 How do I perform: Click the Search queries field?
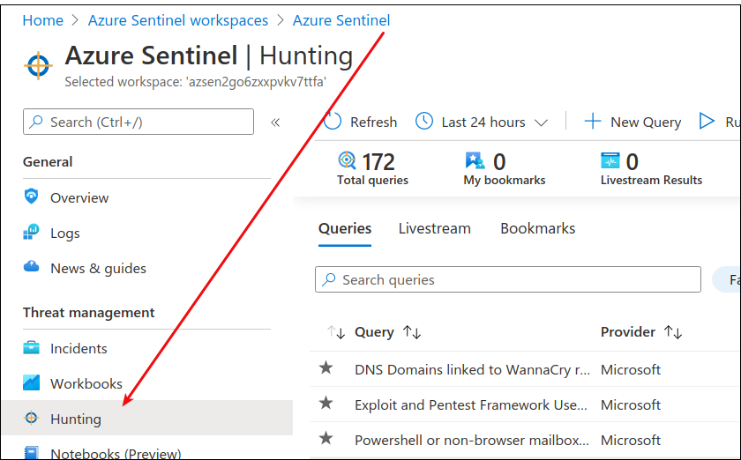coord(507,279)
